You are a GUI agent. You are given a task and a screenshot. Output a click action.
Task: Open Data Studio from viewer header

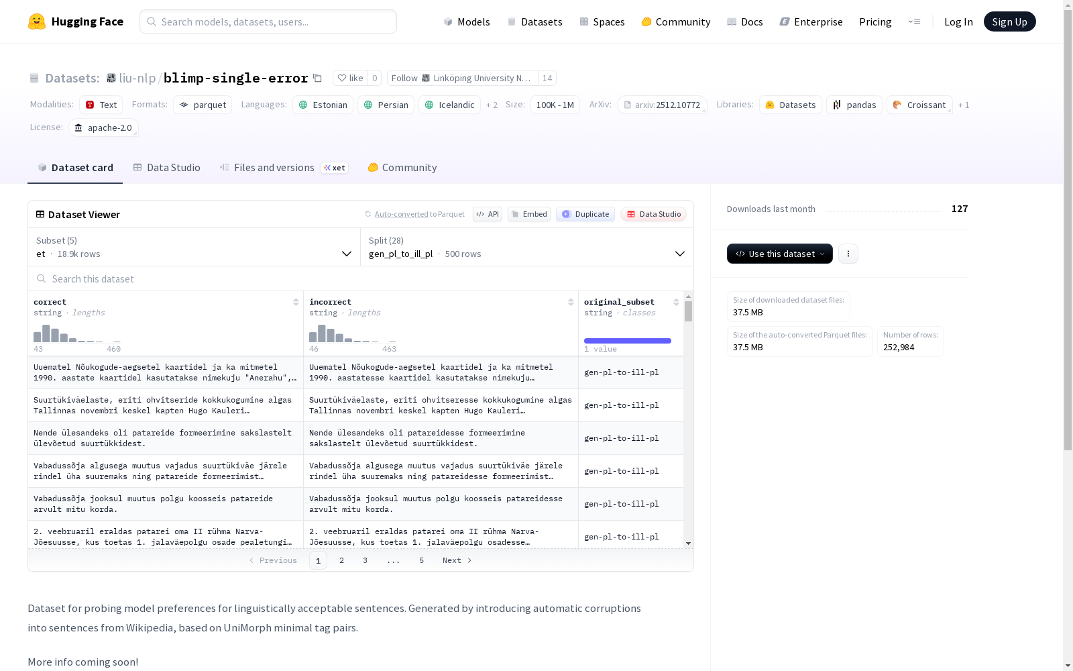[654, 214]
